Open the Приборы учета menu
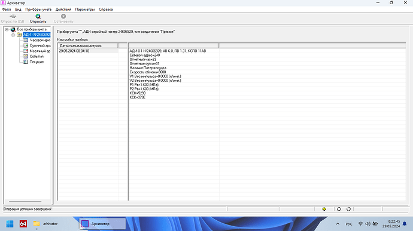Viewport: 413px width, 231px height. click(x=38, y=9)
